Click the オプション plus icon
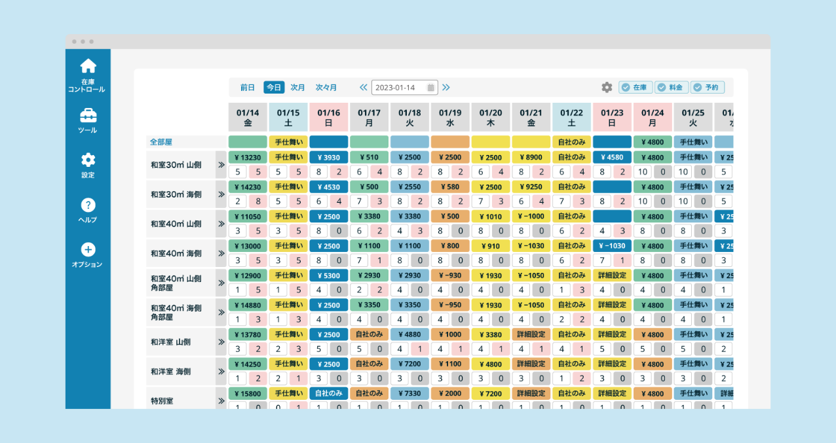 (88, 250)
